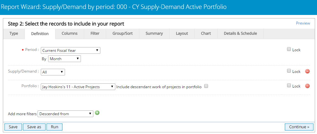The height and width of the screenshot is (134, 317).
Task: Remove the Supply/Demand filter row
Action: 307,72
